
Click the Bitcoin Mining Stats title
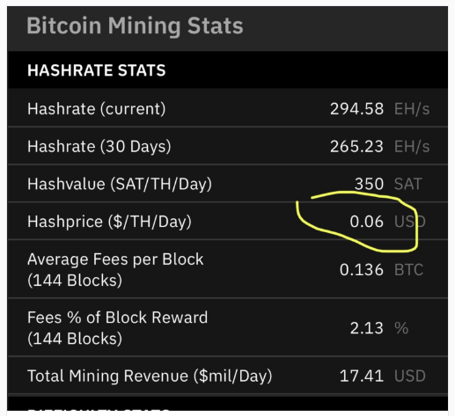pyautogui.click(x=135, y=26)
